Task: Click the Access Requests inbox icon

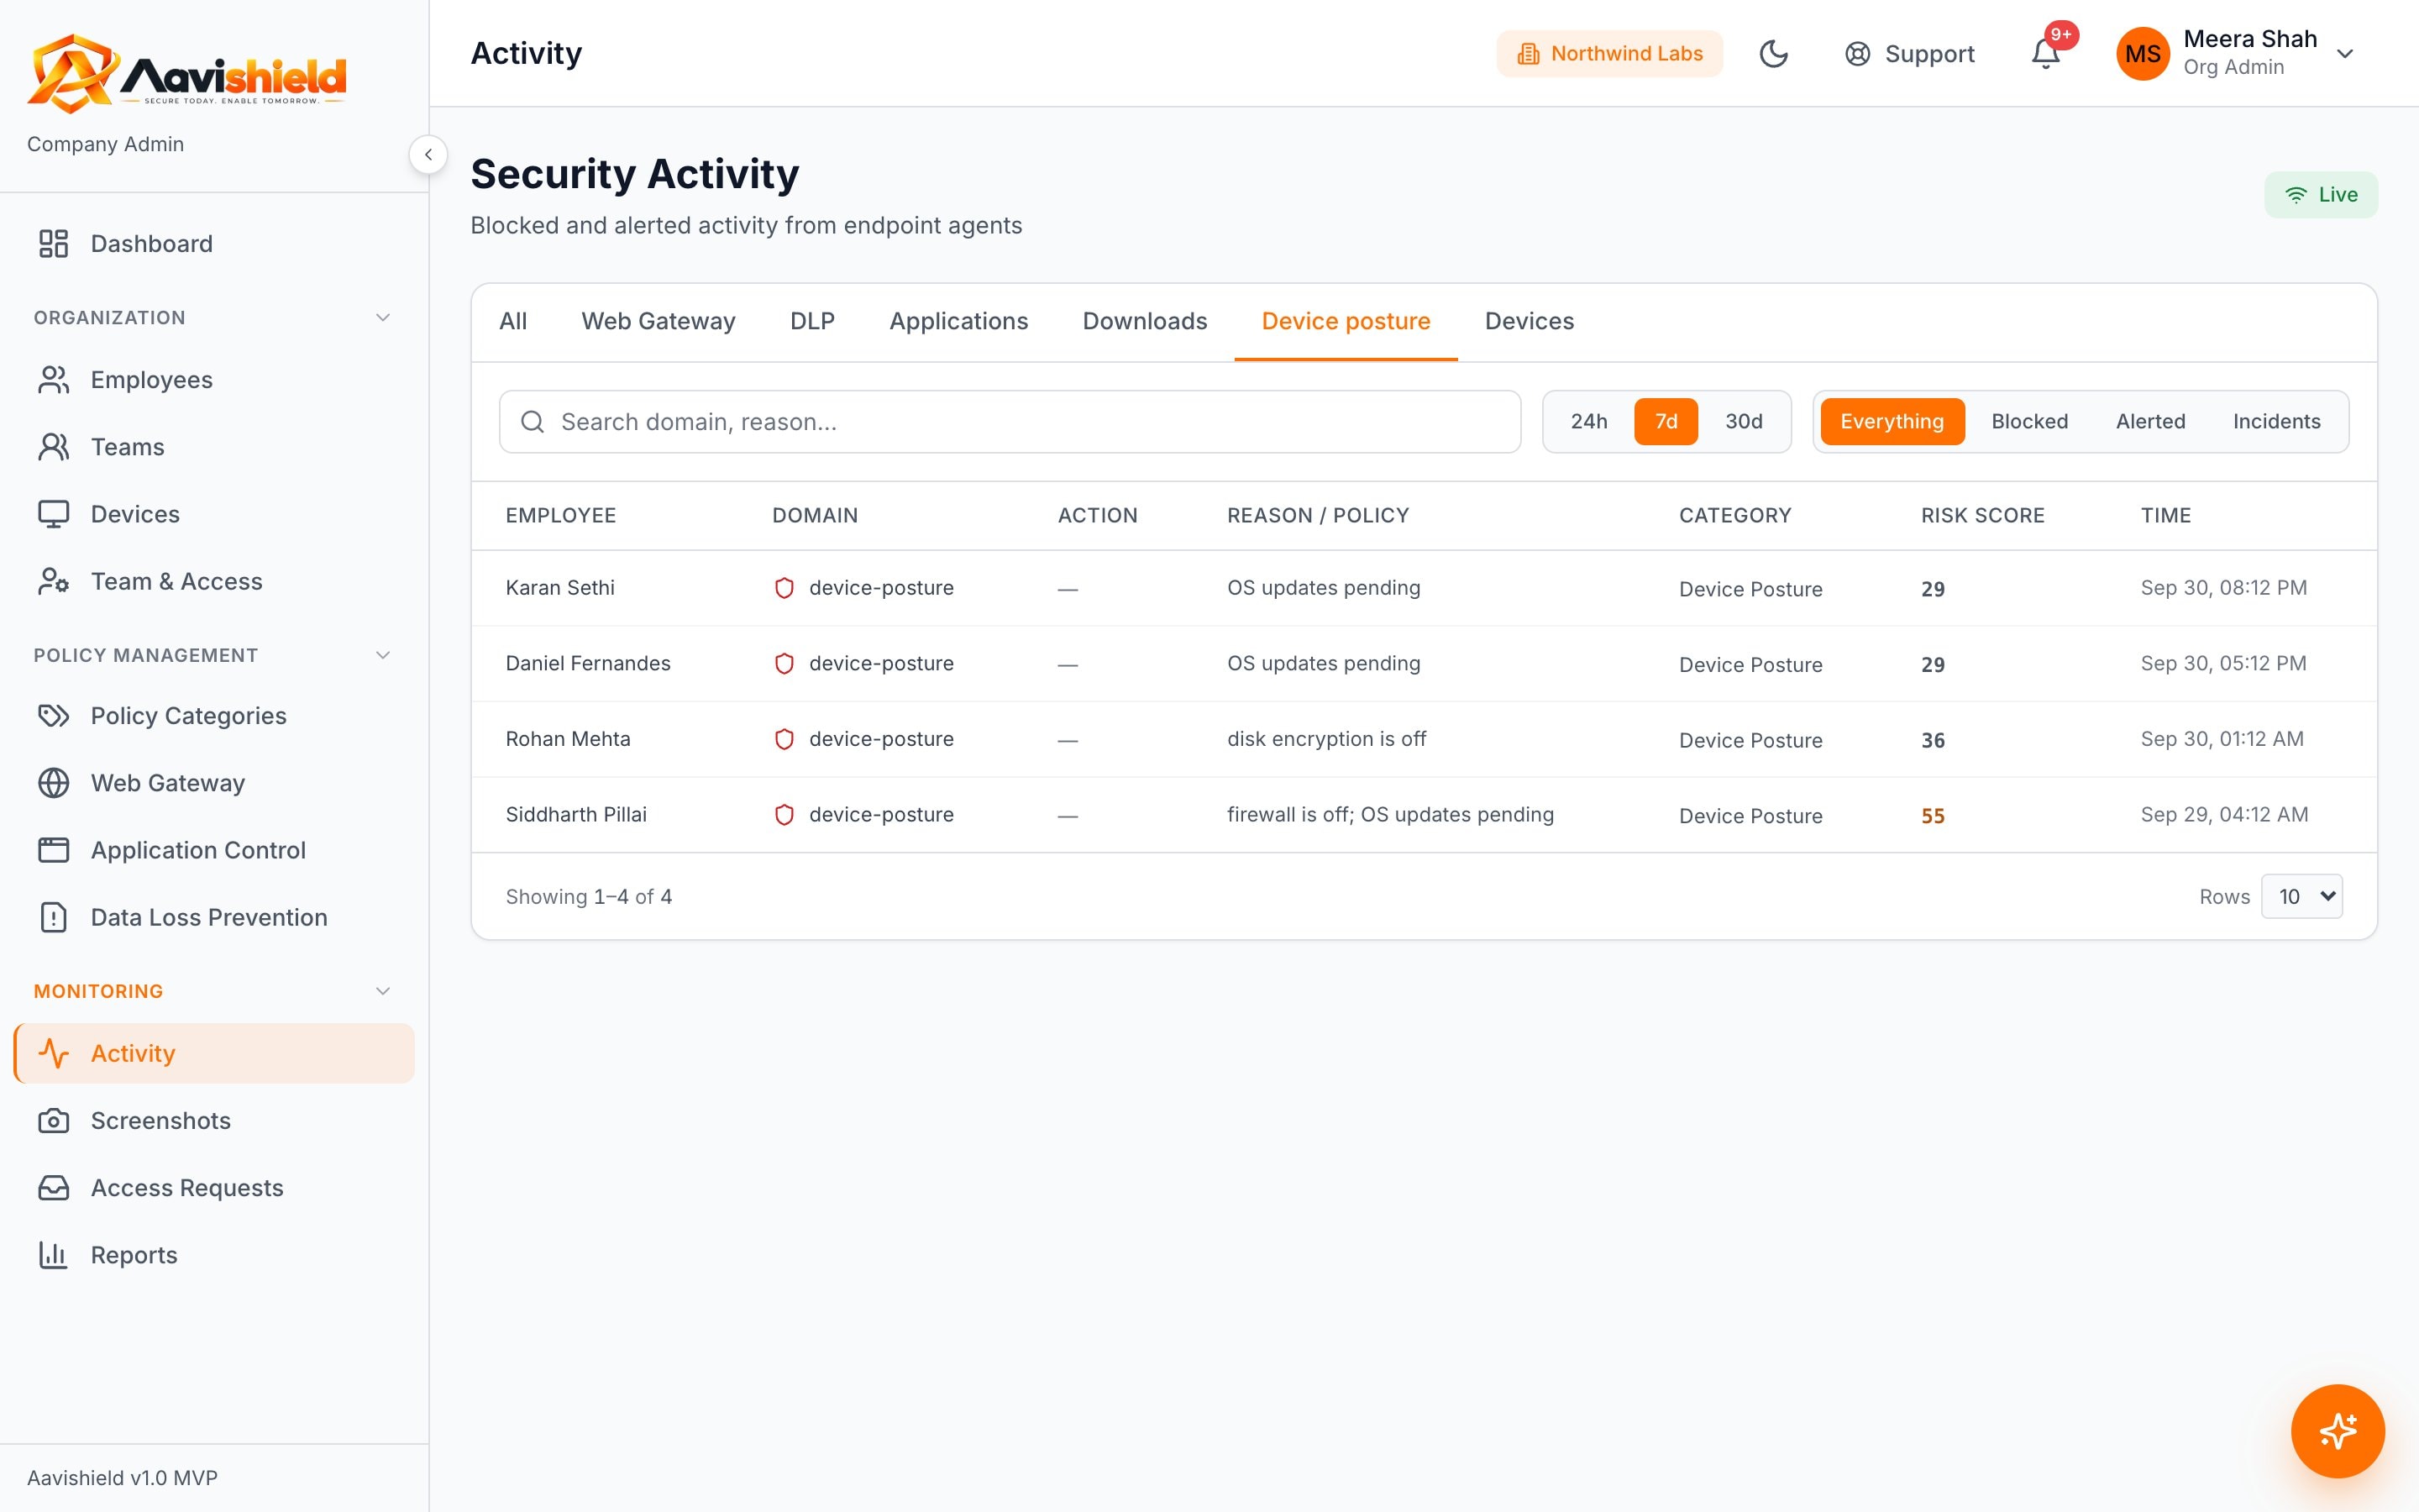Action: [53, 1188]
